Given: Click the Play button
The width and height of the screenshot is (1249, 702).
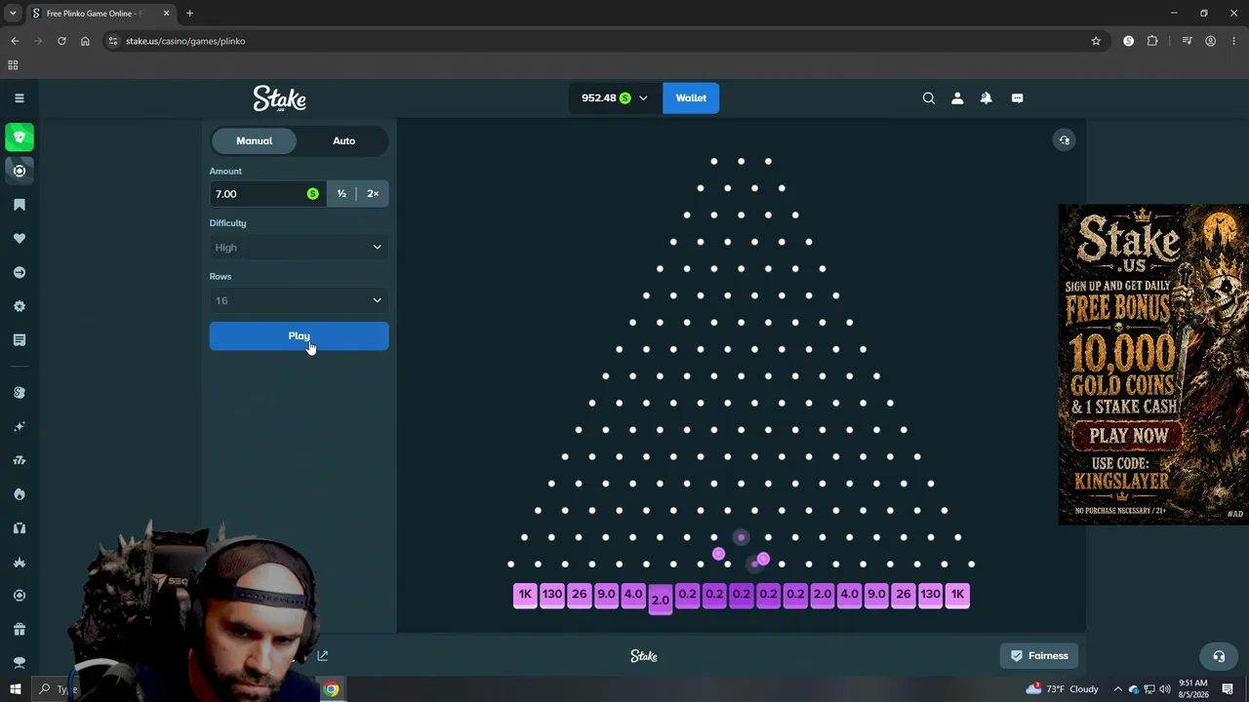Looking at the screenshot, I should click(x=299, y=336).
